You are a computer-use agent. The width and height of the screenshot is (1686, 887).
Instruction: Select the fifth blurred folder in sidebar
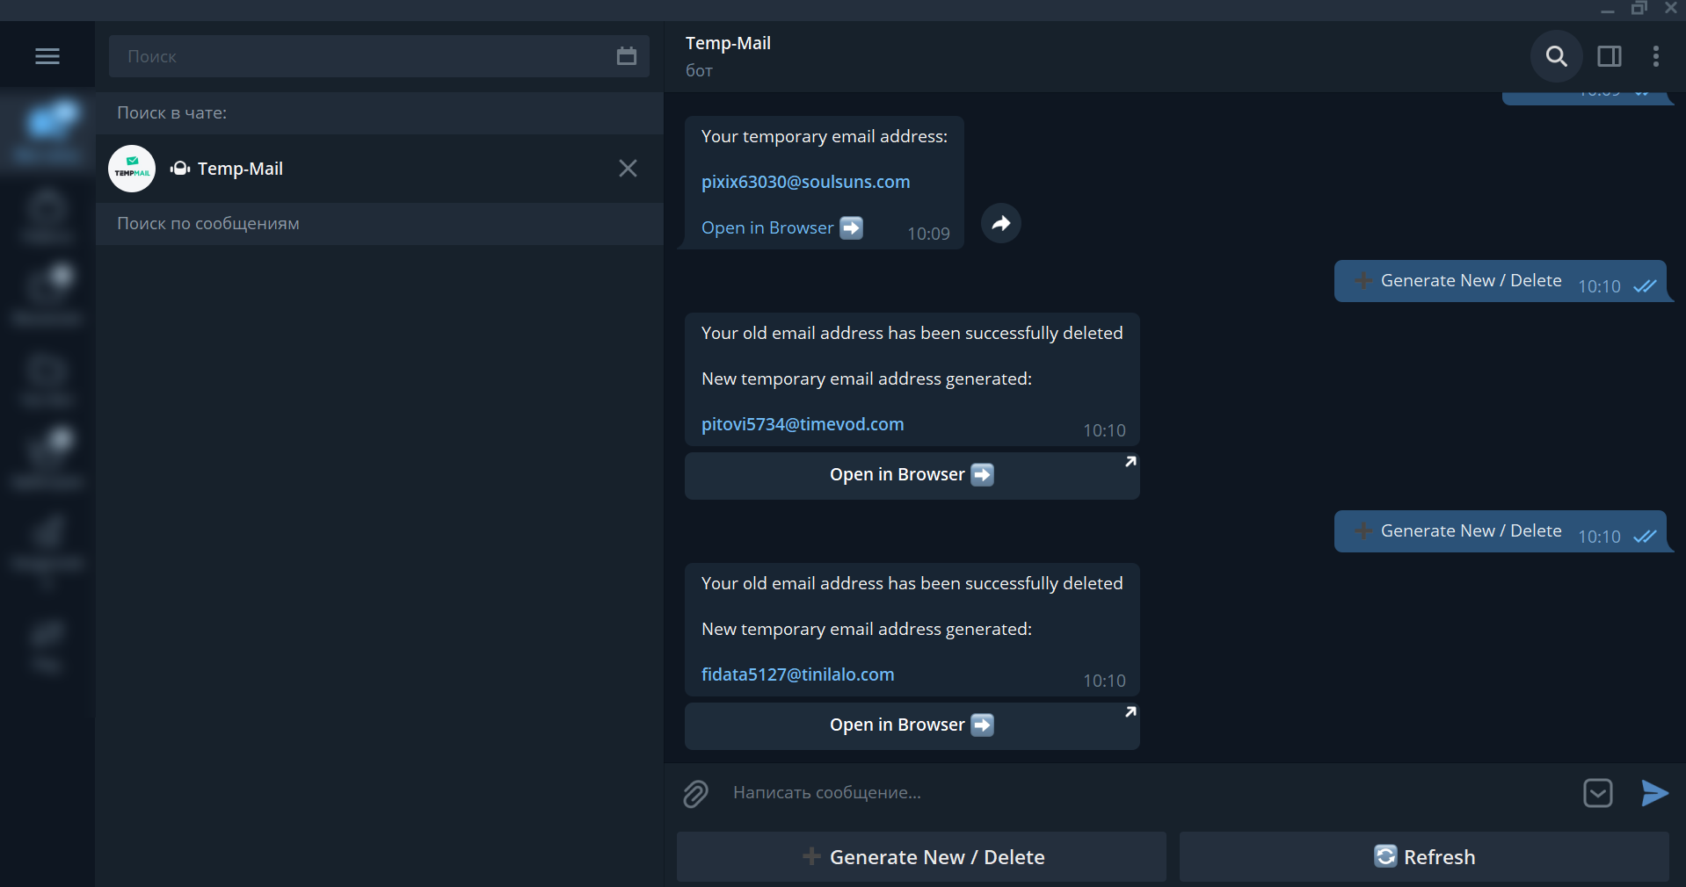pyautogui.click(x=47, y=458)
